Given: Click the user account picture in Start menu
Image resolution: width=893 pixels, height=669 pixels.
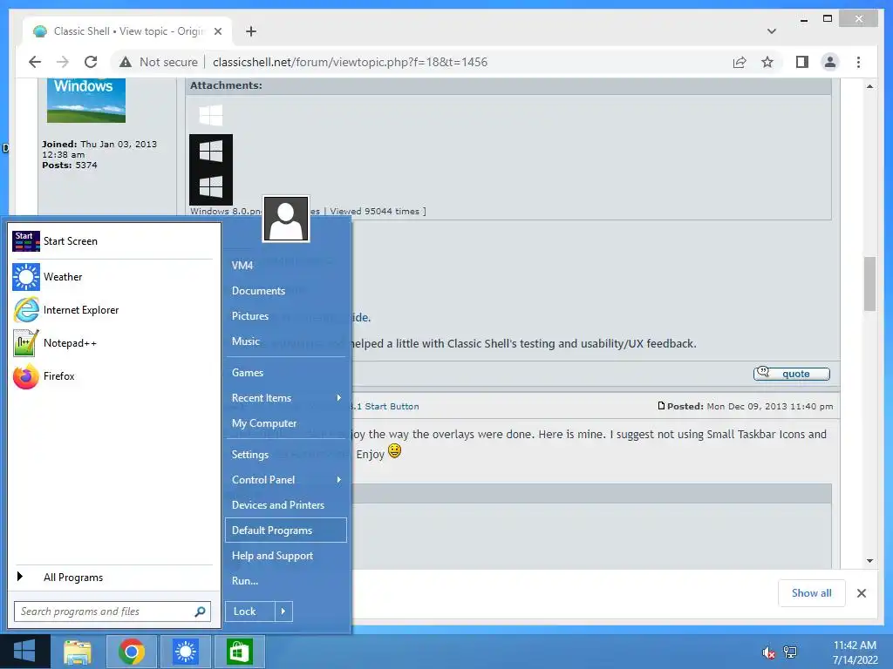Looking at the screenshot, I should [286, 220].
